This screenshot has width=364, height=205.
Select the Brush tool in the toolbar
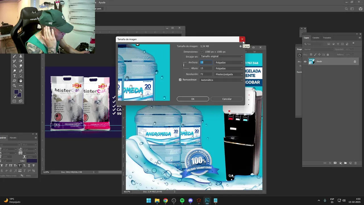[x=14, y=56]
